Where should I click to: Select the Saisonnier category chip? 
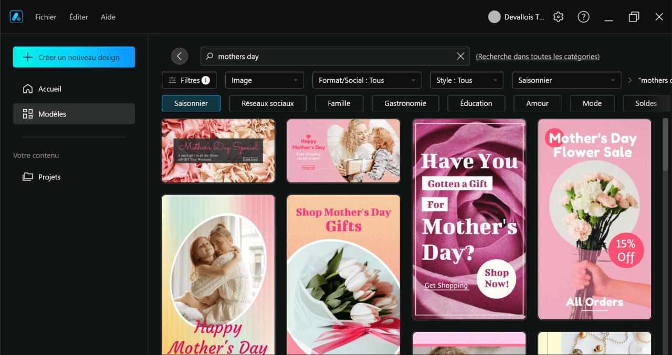(x=191, y=103)
